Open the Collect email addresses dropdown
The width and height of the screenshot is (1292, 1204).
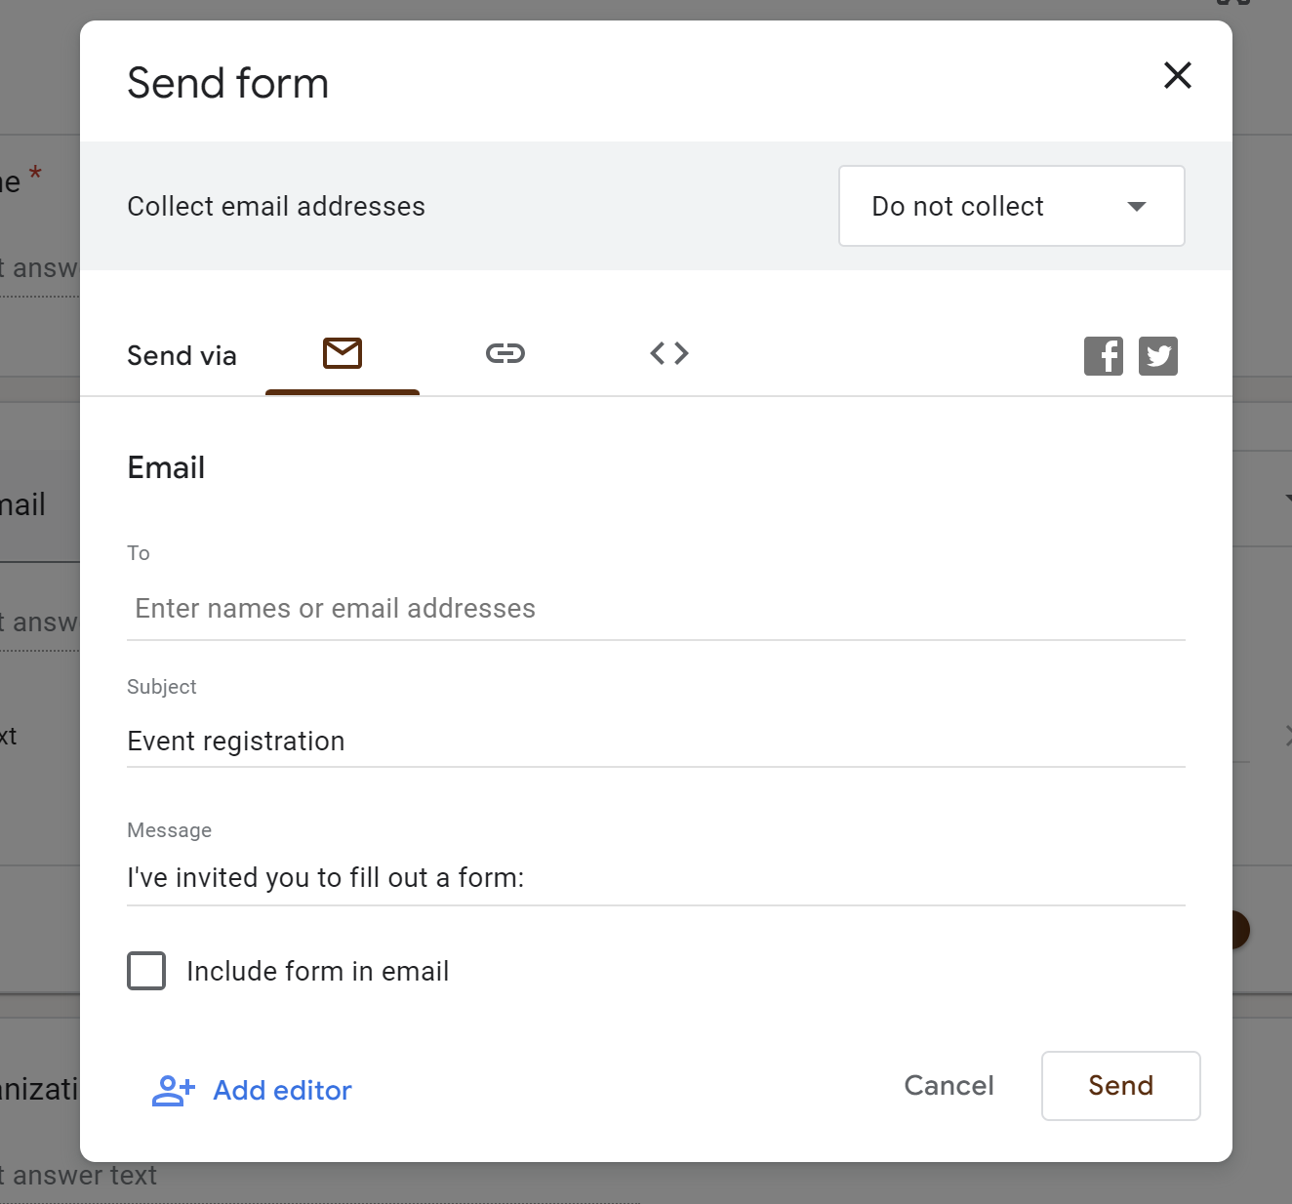(1011, 206)
